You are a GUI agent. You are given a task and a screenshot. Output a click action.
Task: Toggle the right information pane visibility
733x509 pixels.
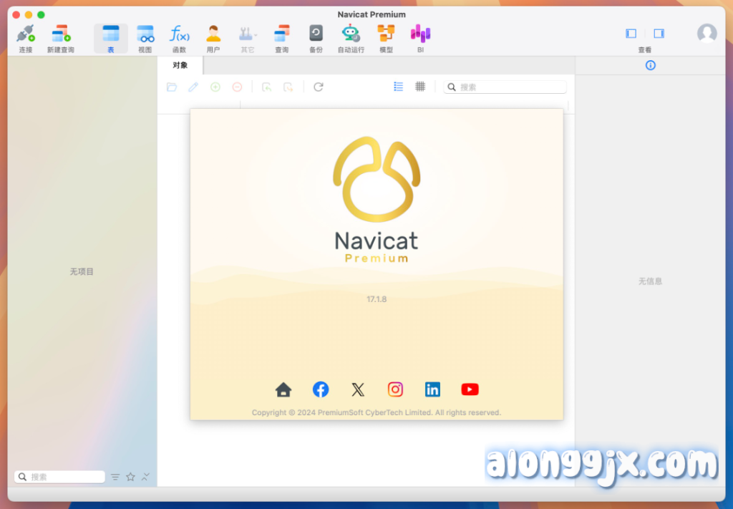tap(659, 34)
